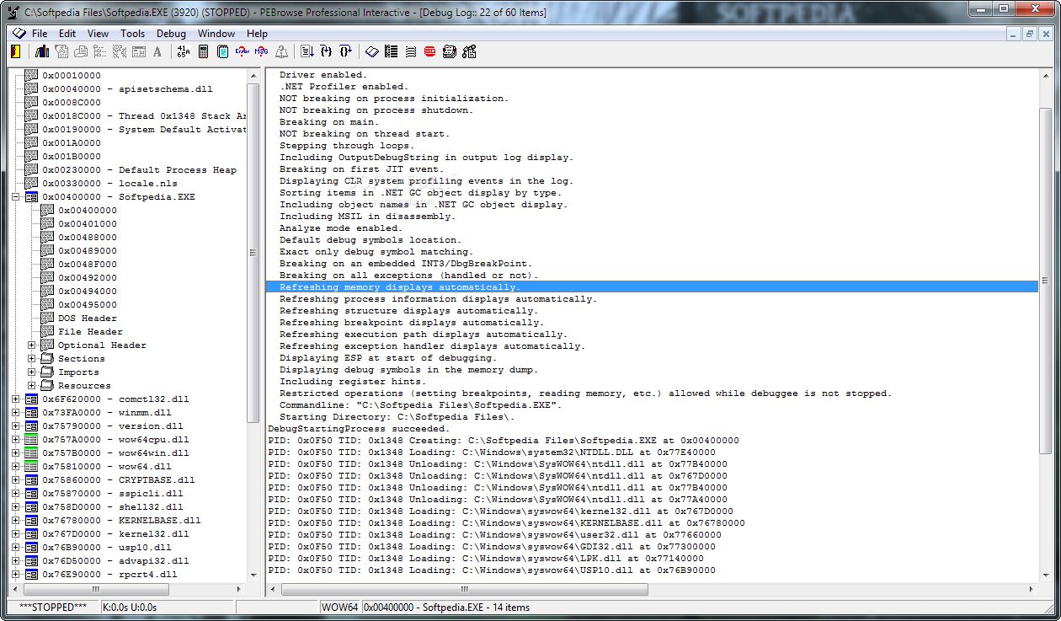Click the green module icon beside wow64.dll

(x=31, y=466)
